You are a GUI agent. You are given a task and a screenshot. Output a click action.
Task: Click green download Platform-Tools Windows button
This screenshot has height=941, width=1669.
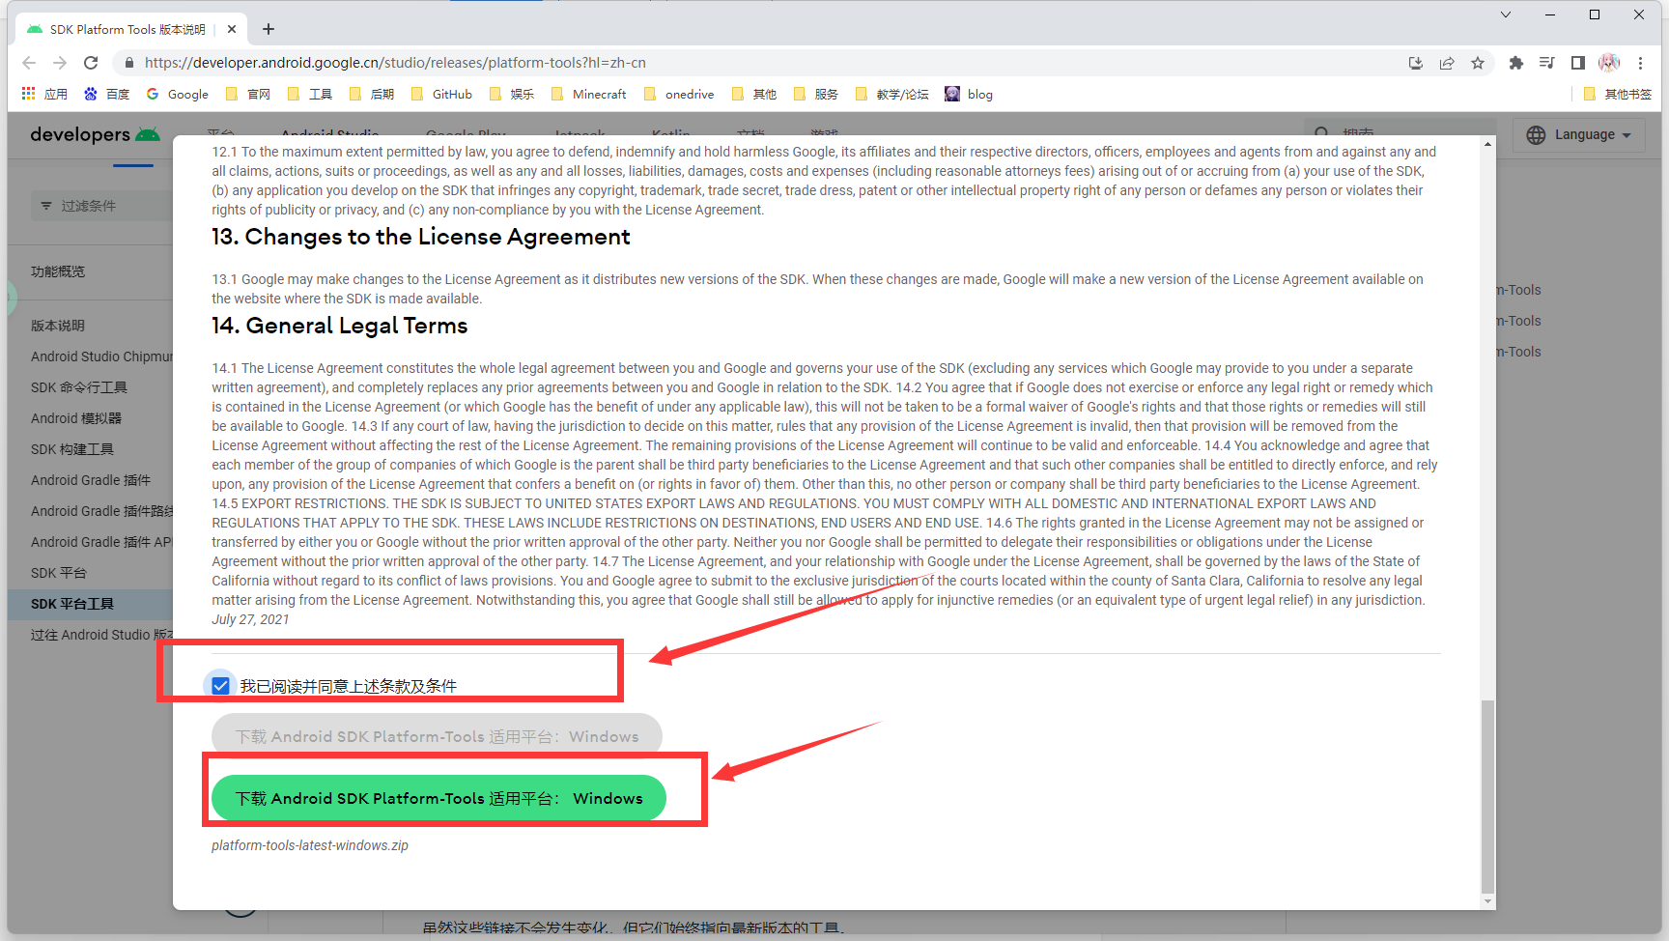[x=438, y=798]
